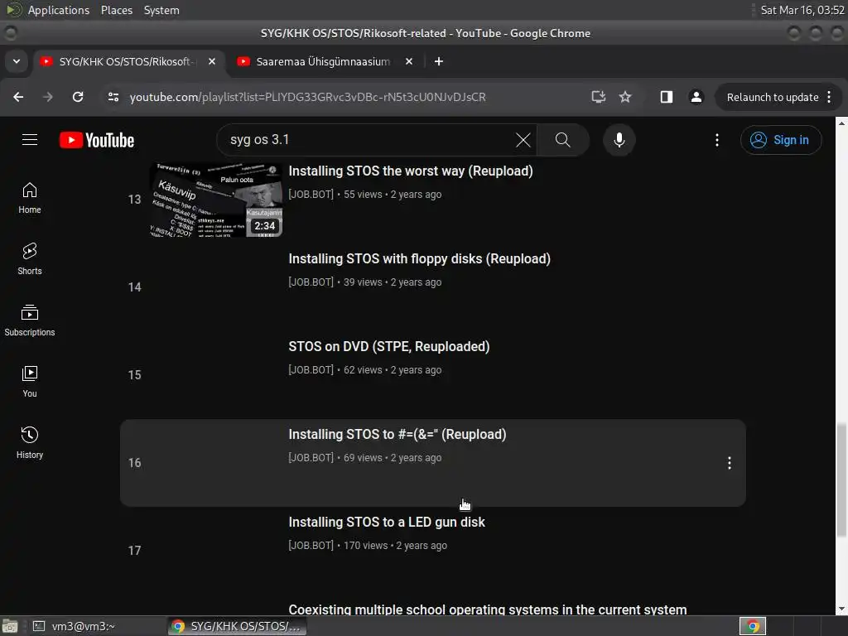Go back with Chrome back arrow
Viewport: 848px width, 636px height.
pos(18,97)
